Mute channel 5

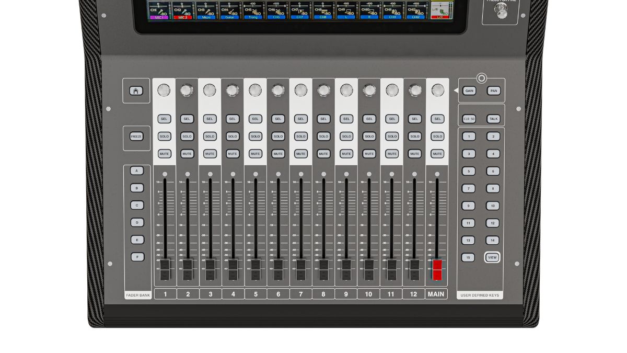pyautogui.click(x=255, y=154)
